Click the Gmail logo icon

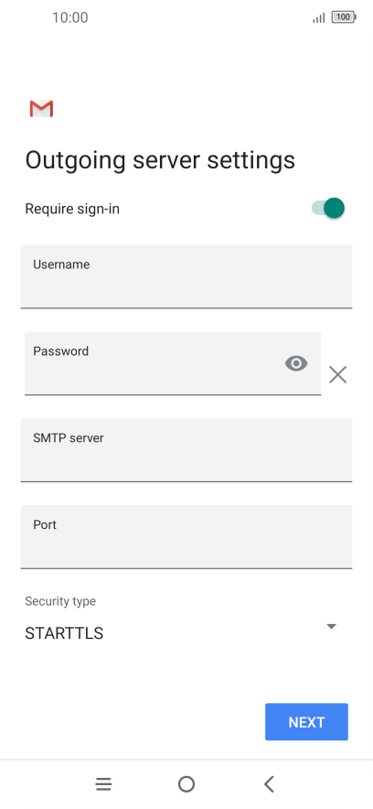coord(41,108)
